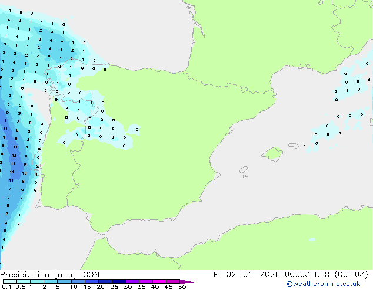Click the legend swatch between 5 and 10
Image resolution: width=373 pixels, height=289 pixels.
click(64, 281)
